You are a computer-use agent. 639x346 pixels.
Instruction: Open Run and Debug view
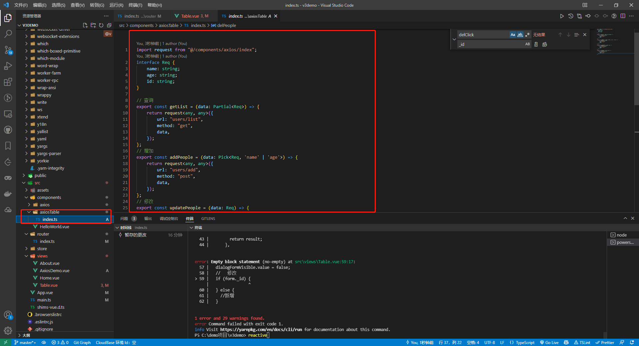8,66
